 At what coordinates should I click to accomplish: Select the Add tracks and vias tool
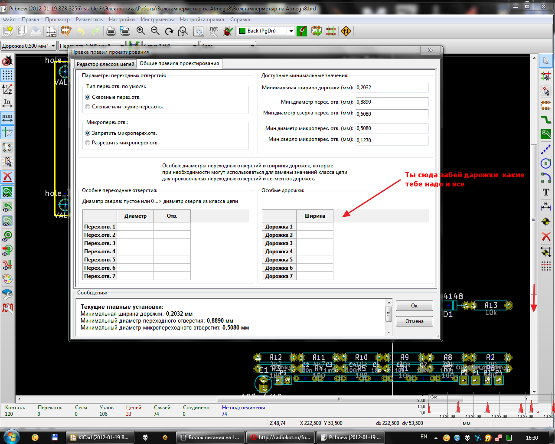546,119
